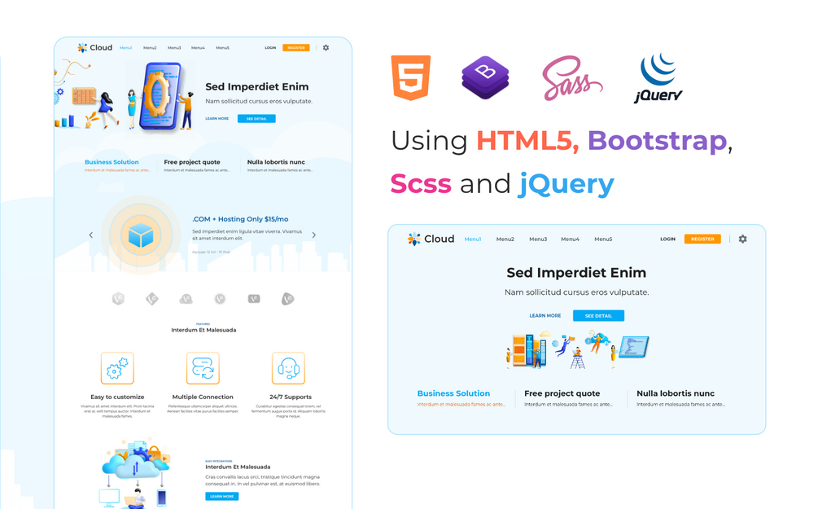
Task: Open Menu4 in left mockup navbar
Action: pos(199,48)
